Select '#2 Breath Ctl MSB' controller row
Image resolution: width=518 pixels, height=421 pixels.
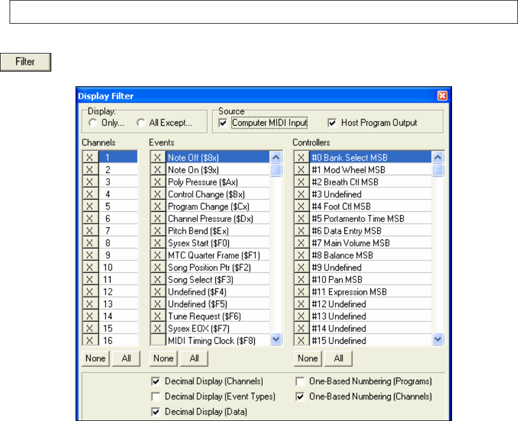click(x=370, y=181)
